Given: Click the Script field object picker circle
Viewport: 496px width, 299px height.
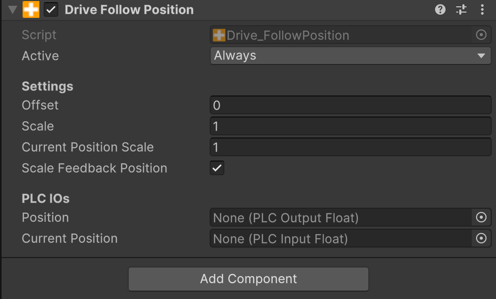Looking at the screenshot, I should click(x=481, y=35).
